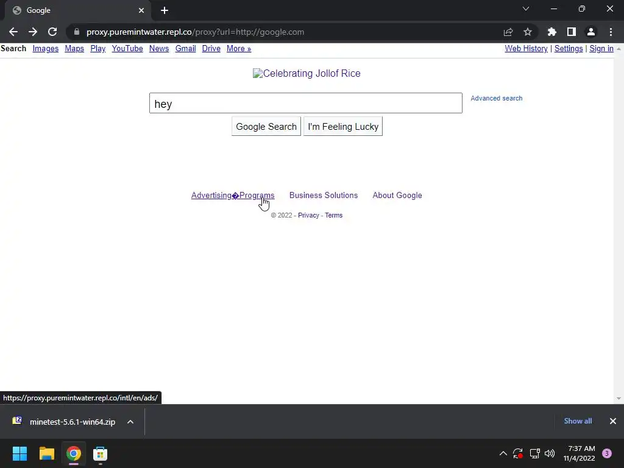This screenshot has height=468, width=624.
Task: Close the downloads bar
Action: (x=613, y=421)
